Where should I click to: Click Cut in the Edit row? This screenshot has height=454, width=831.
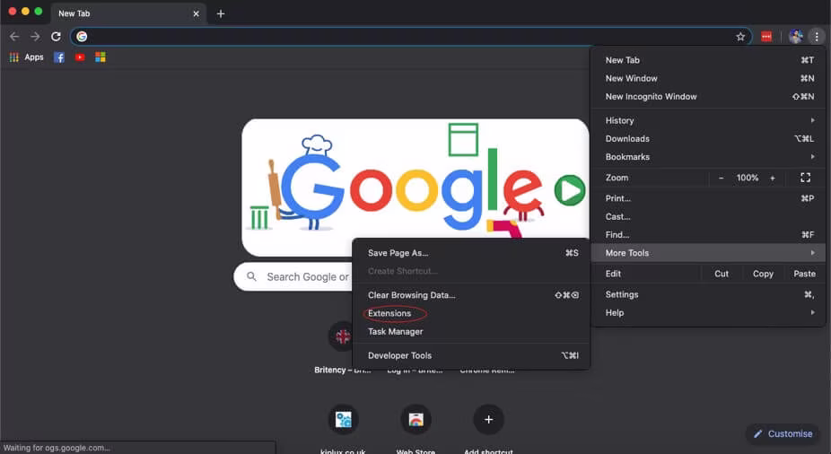click(722, 274)
